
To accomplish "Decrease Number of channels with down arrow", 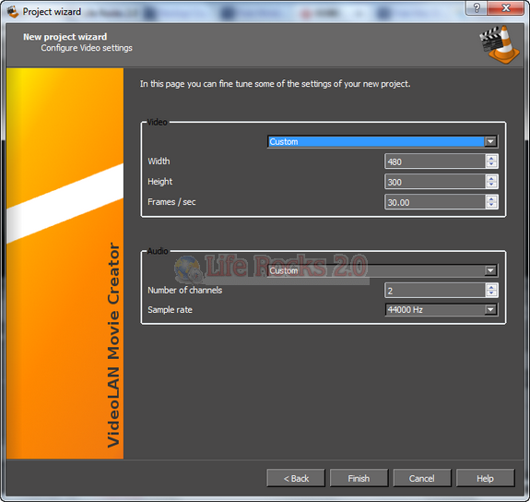I will coord(492,293).
